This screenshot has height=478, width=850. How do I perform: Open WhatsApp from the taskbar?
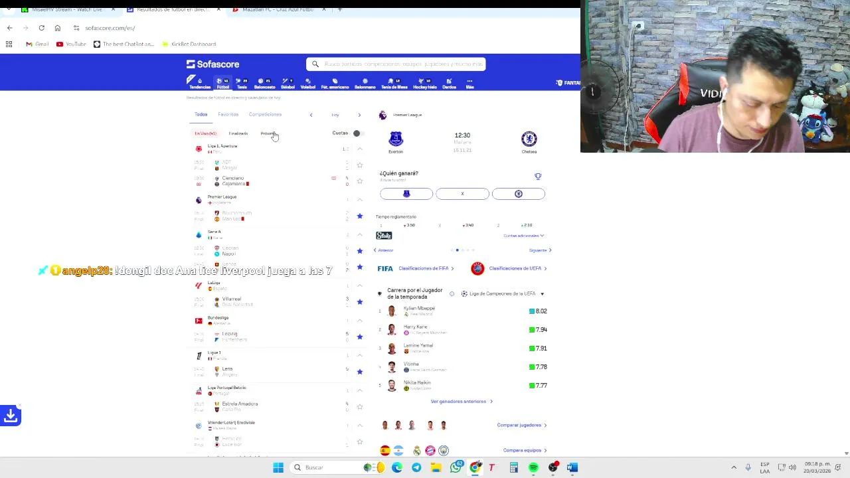click(x=456, y=467)
